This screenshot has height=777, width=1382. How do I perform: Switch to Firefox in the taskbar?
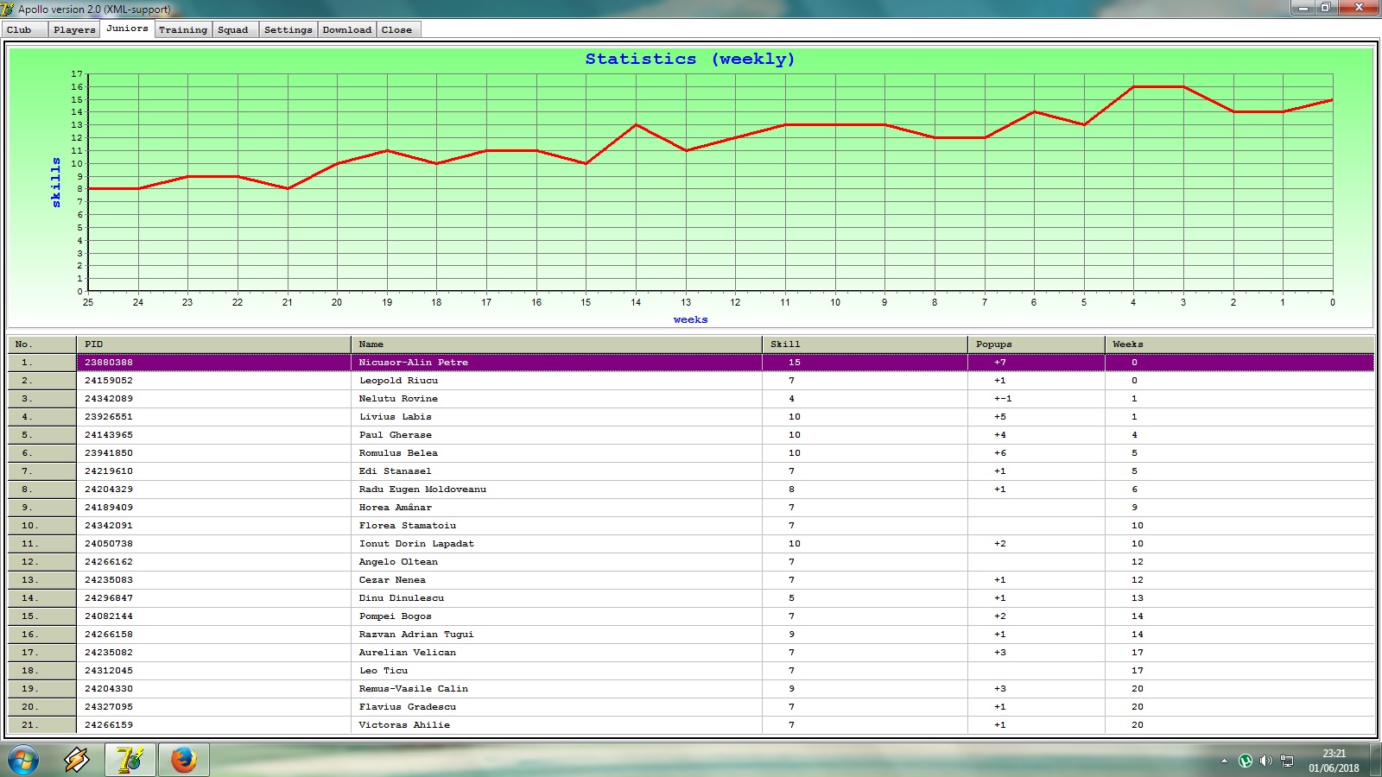[183, 760]
